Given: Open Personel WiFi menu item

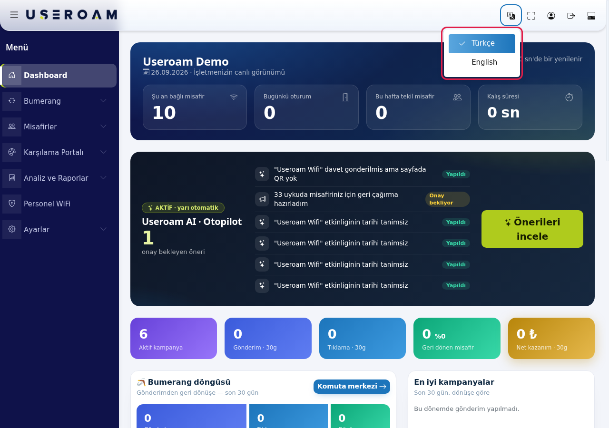Looking at the screenshot, I should (x=58, y=204).
